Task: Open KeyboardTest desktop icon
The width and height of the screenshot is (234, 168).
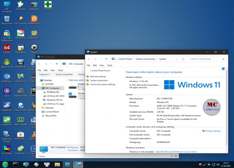Action: point(20,92)
